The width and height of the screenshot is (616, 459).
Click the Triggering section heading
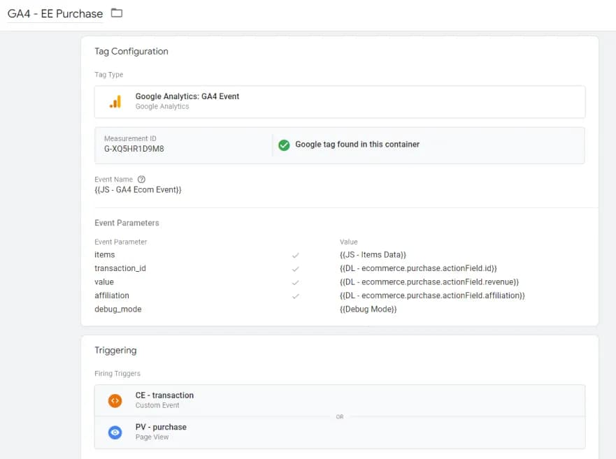[x=115, y=350]
